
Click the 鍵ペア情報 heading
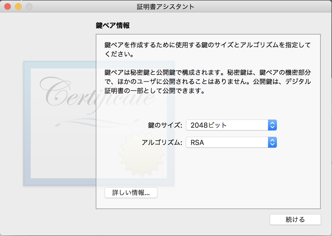click(x=113, y=26)
